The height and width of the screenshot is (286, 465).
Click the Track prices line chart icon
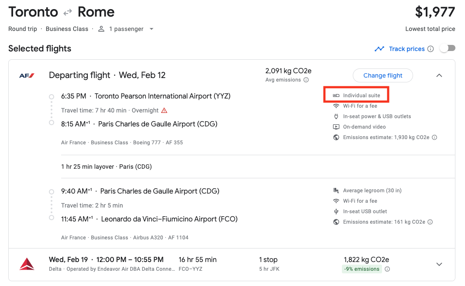click(379, 48)
